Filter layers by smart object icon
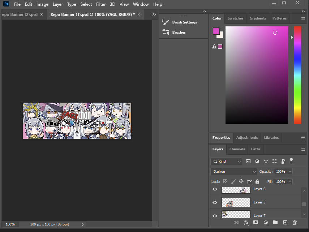309x232 pixels. (283, 162)
